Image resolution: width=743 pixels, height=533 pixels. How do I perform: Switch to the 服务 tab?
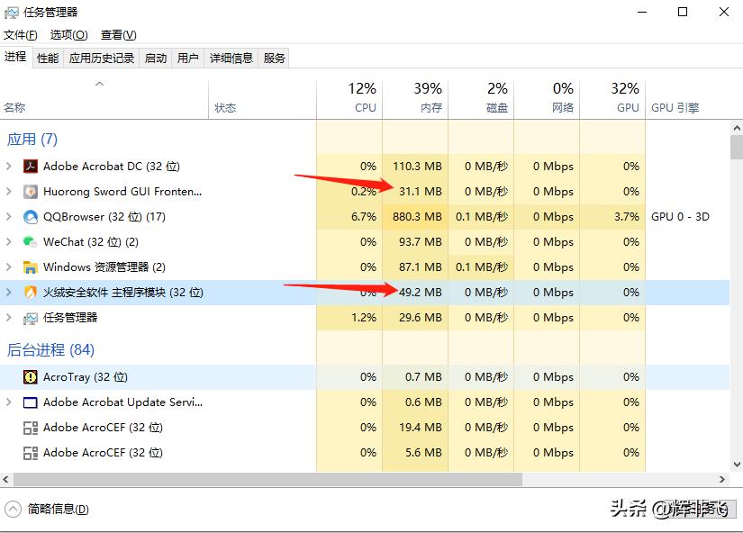(274, 57)
